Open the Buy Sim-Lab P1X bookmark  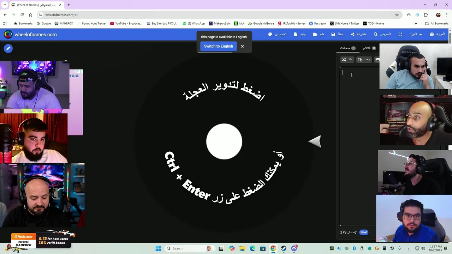162,24
